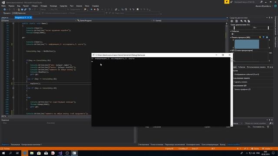
Task: Open the Process dropdown showing Game.exe
Action: [26, 13]
